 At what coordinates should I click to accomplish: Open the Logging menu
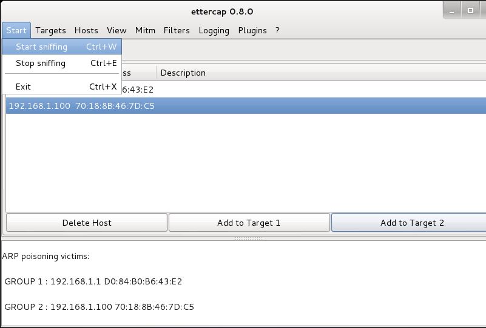[x=214, y=30]
